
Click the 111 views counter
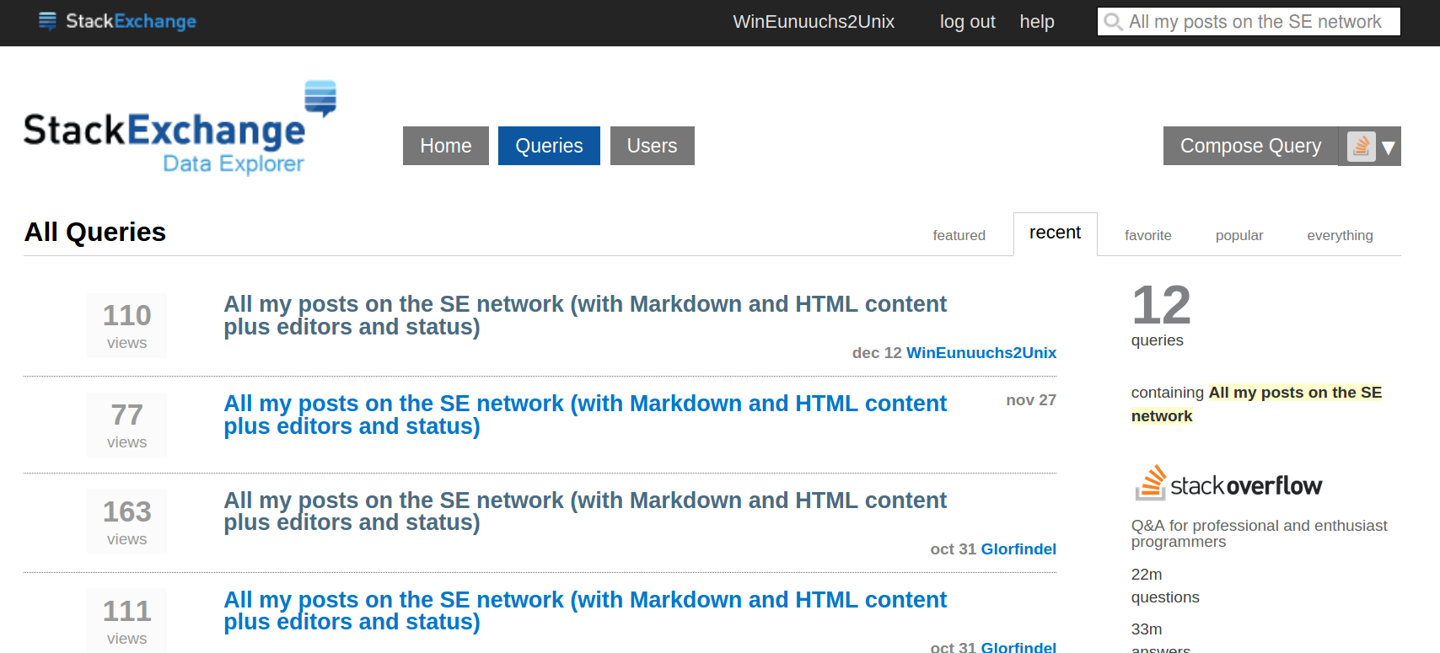[126, 620]
